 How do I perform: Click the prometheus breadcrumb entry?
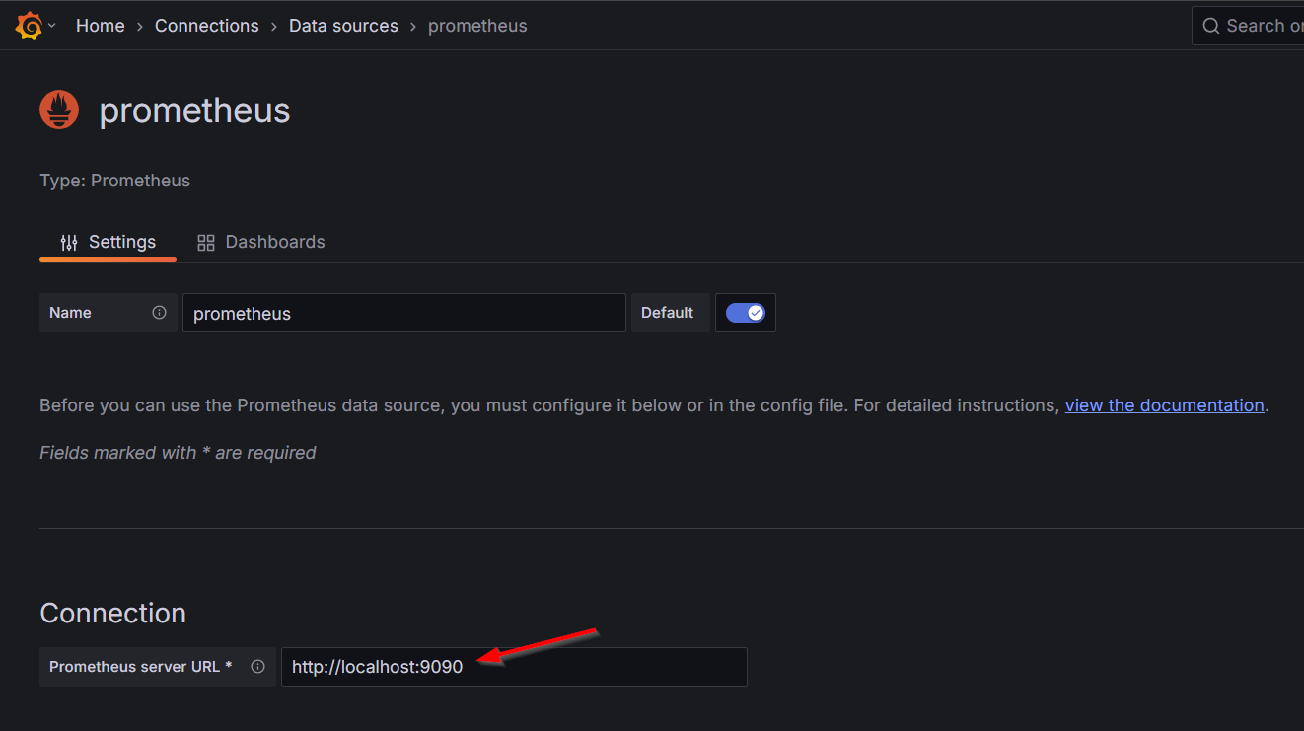[x=477, y=25]
